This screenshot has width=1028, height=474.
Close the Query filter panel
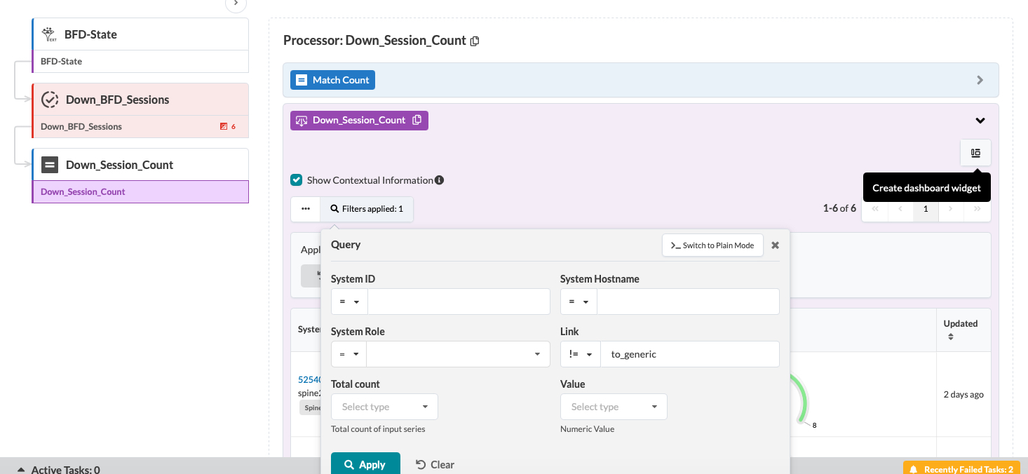tap(775, 245)
